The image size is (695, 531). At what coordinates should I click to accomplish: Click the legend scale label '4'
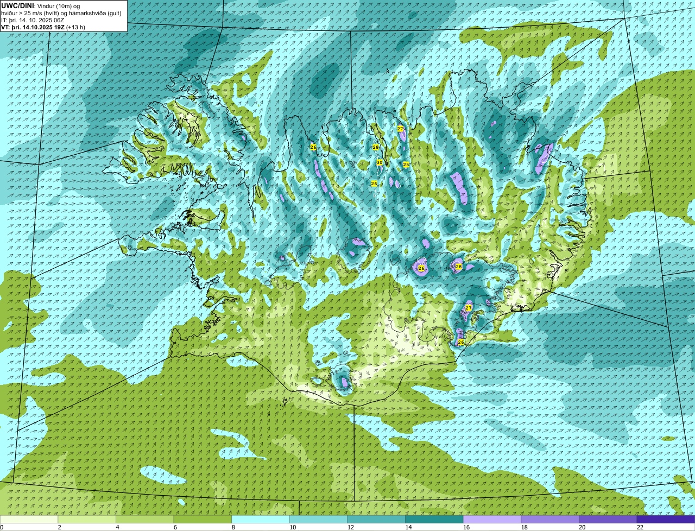point(117,527)
